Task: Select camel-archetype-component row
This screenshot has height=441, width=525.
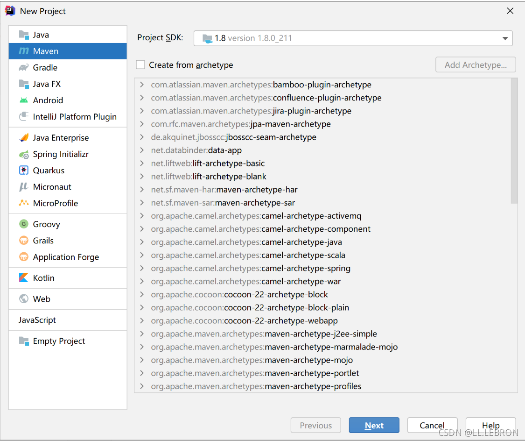Action: click(322, 229)
